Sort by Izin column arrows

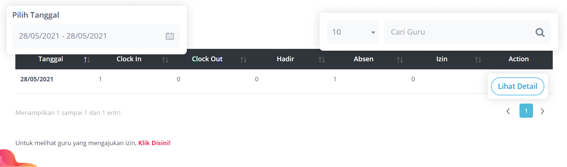478,59
